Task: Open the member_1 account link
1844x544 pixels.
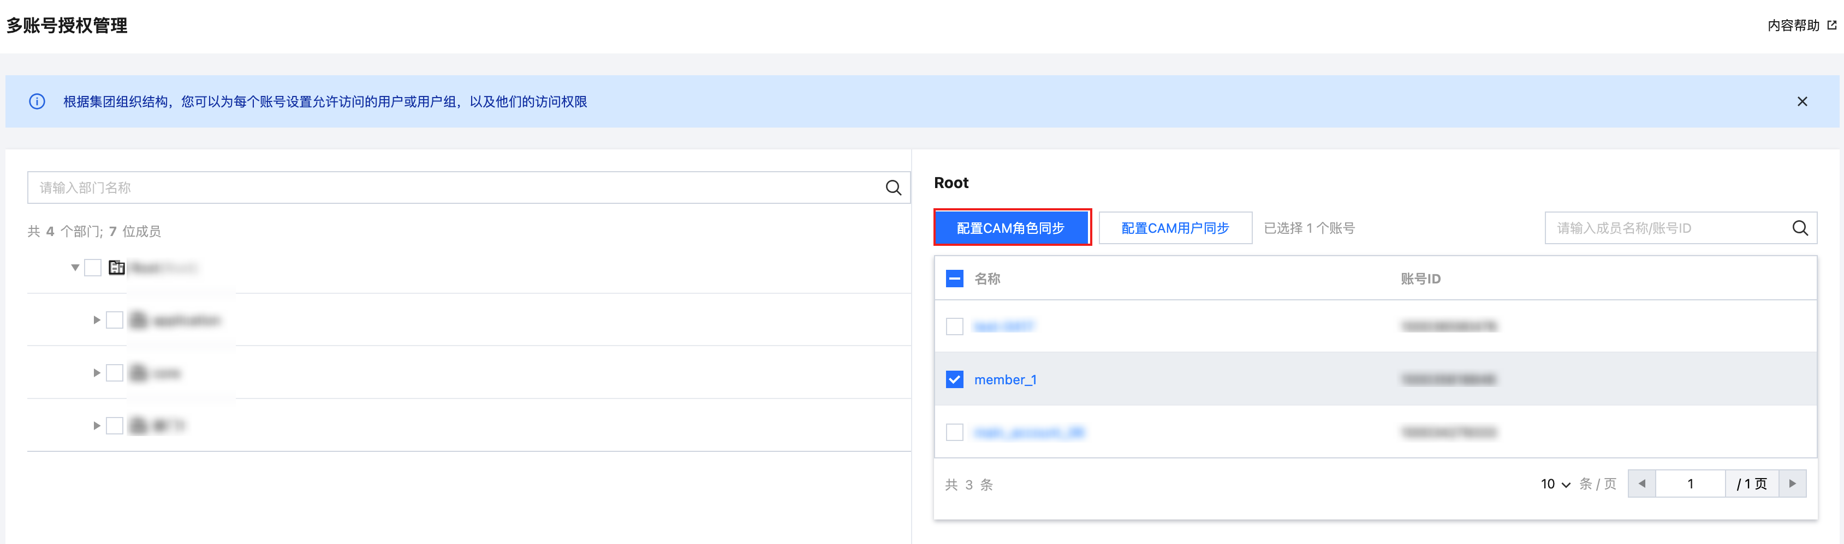Action: click(x=1005, y=379)
